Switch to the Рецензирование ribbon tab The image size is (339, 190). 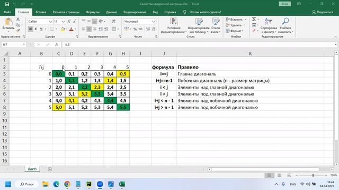pyautogui.click(x=135, y=12)
